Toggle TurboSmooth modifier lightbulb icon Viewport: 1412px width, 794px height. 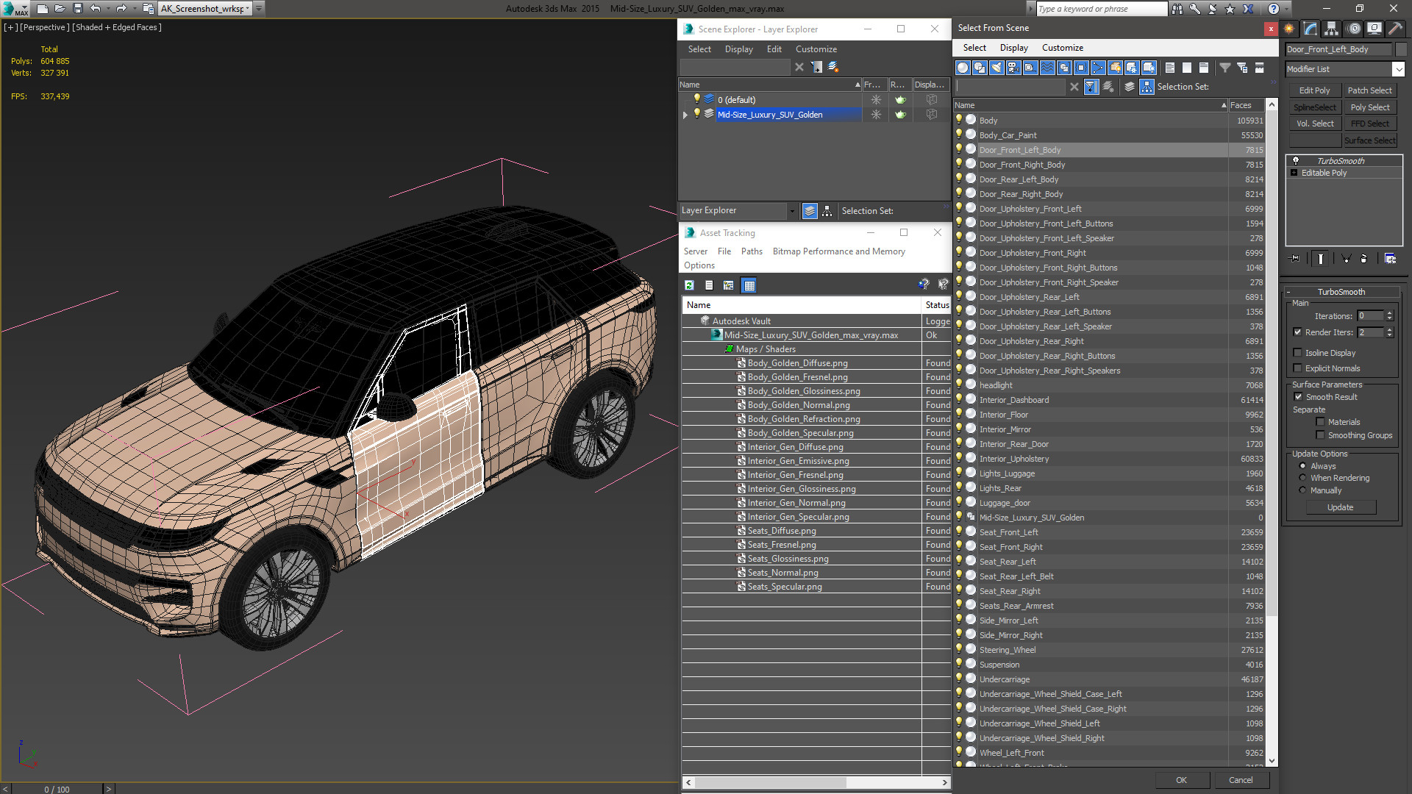[1296, 161]
